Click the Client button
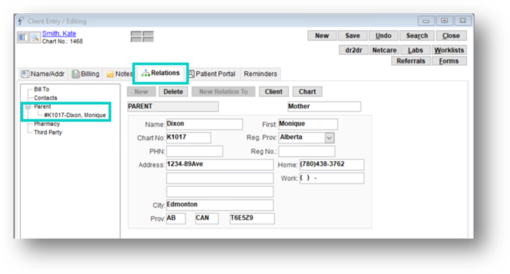The image size is (510, 274). [274, 92]
